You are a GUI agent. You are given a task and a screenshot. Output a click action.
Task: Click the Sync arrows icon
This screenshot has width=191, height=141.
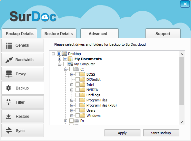point(9,131)
